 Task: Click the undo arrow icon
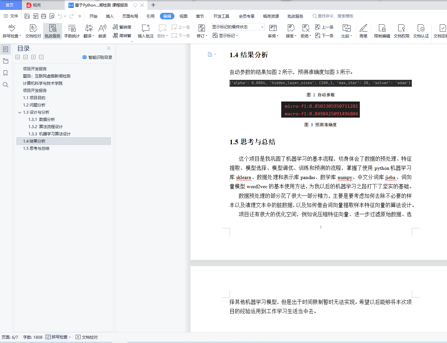click(x=60, y=16)
